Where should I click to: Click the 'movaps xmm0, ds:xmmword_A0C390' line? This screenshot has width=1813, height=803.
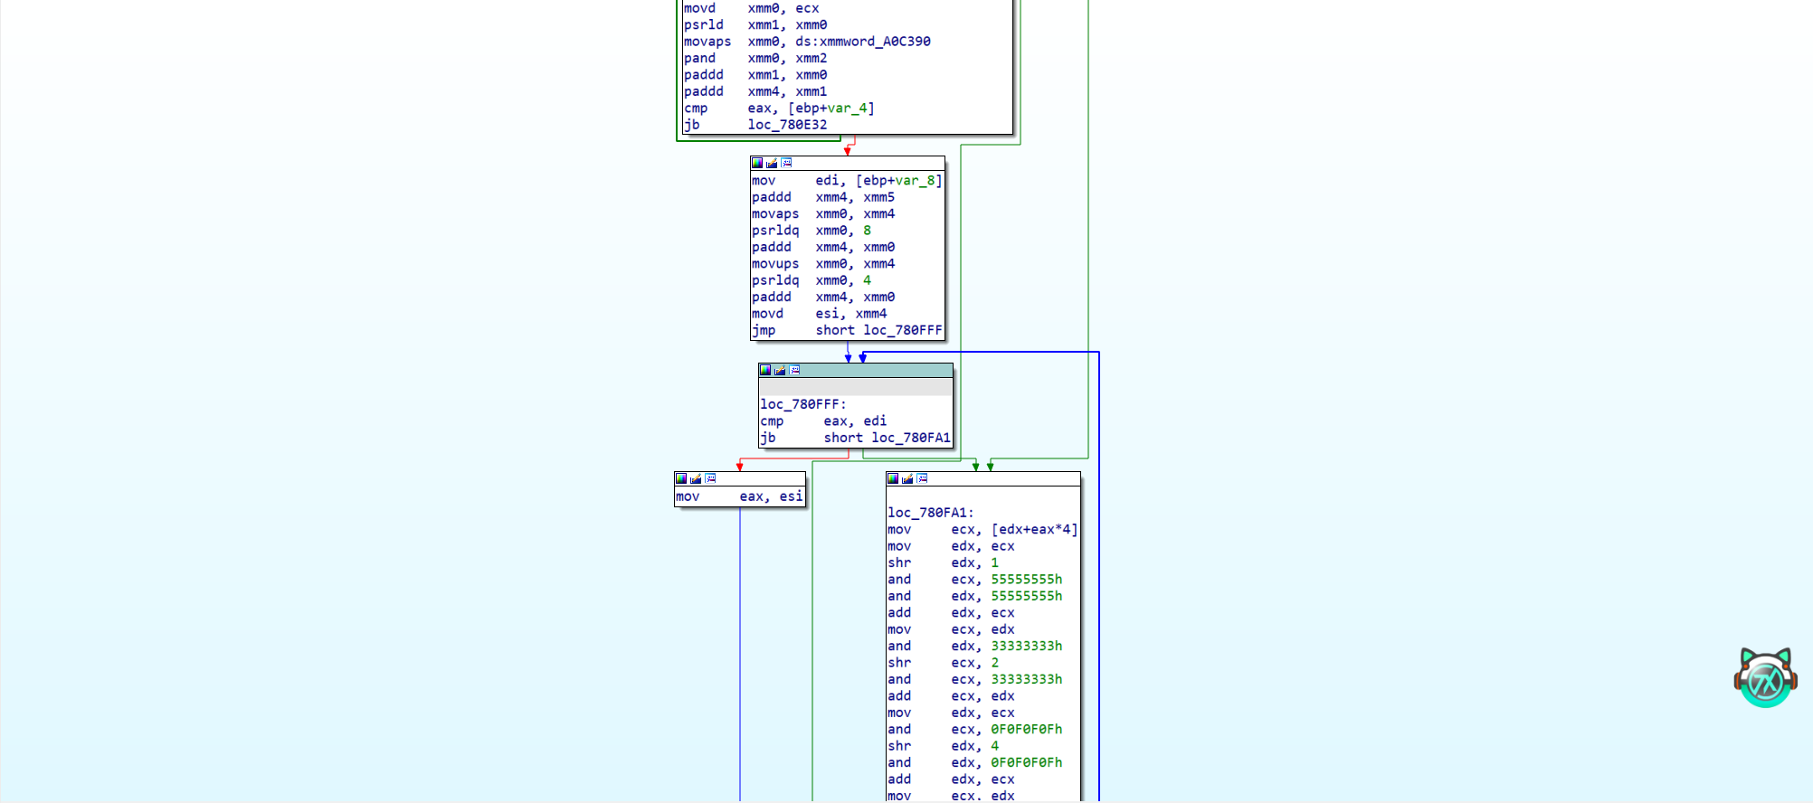(x=807, y=42)
